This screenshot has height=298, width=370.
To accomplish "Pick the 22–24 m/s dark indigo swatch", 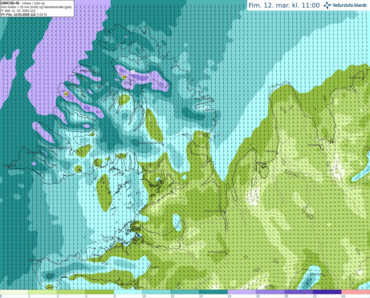I will [x=327, y=292].
